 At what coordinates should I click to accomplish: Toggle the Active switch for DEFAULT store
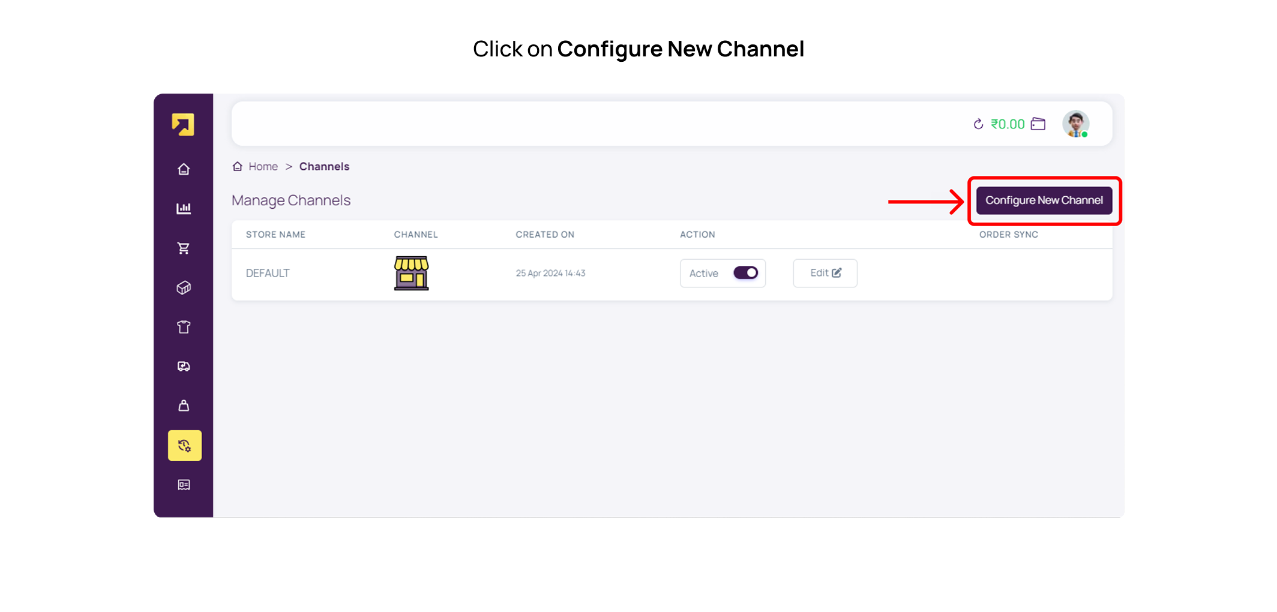[x=745, y=273]
